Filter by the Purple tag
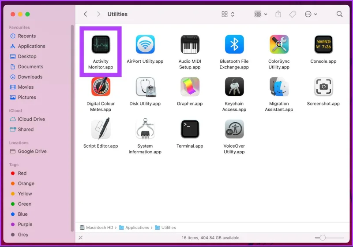Viewport: 353px width, 247px height. [21, 224]
